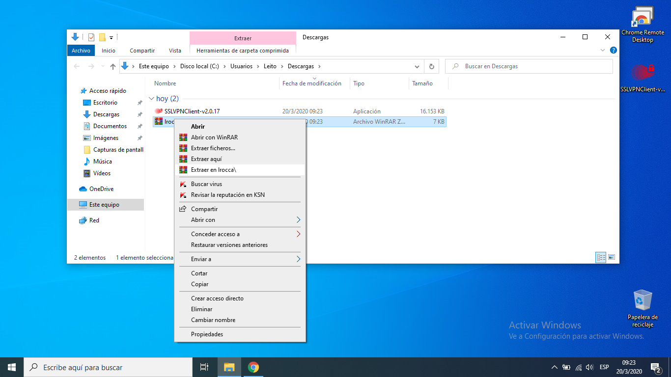The height and width of the screenshot is (377, 671).
Task: Expand the Abrir con submenu
Action: pos(240,220)
